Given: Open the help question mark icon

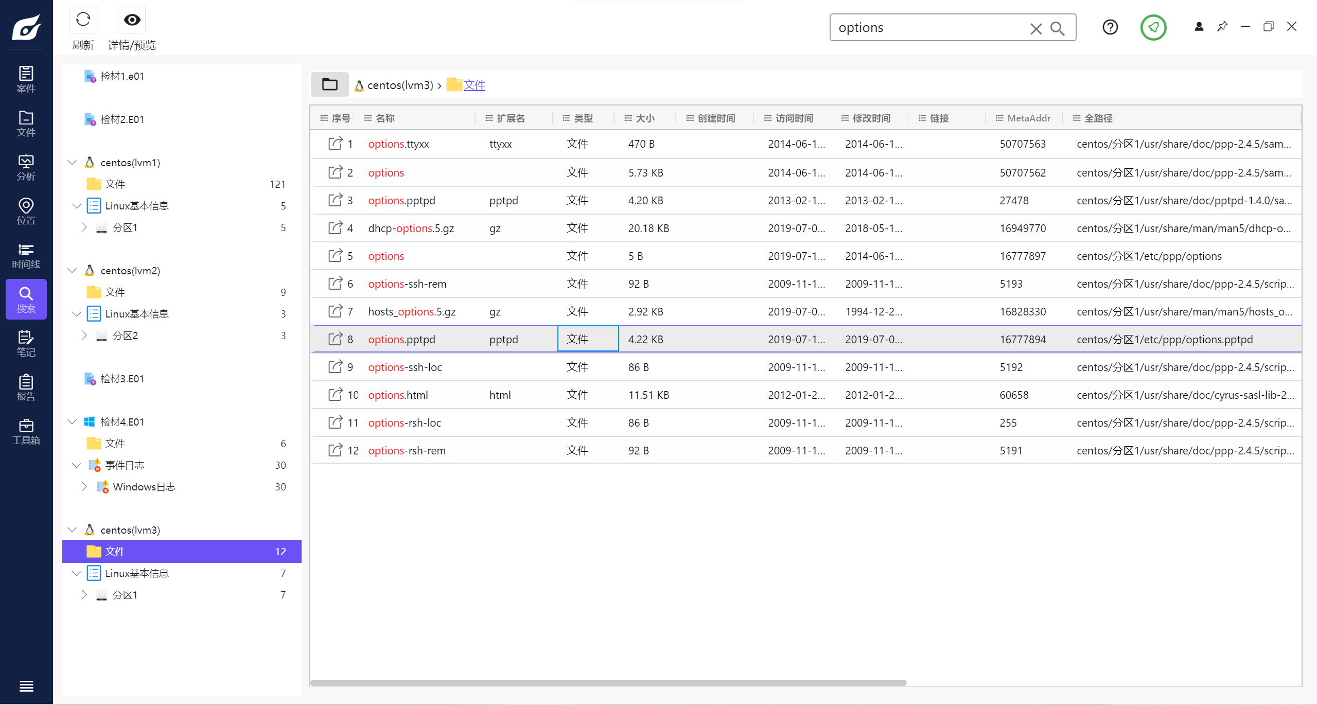Looking at the screenshot, I should pos(1110,27).
